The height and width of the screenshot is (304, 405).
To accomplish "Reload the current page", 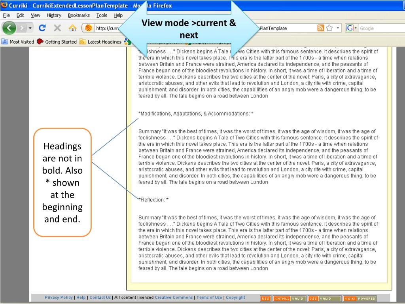I will click(42, 28).
